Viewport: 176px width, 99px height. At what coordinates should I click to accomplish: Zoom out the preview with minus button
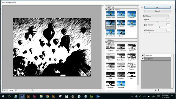tap(4, 90)
